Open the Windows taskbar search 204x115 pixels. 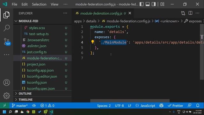pos(10,112)
